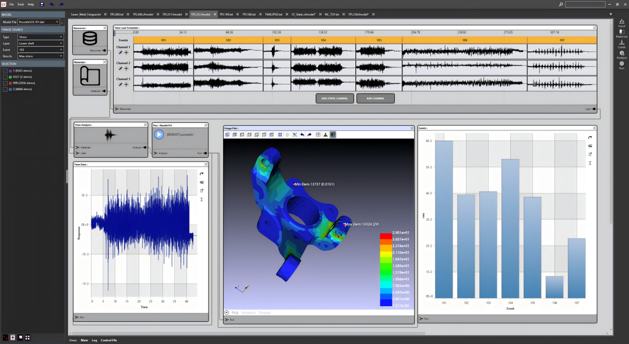The height and width of the screenshot is (344, 629).
Task: Click the grid icon in Fringe Plot toolbar
Action: [x=317, y=134]
